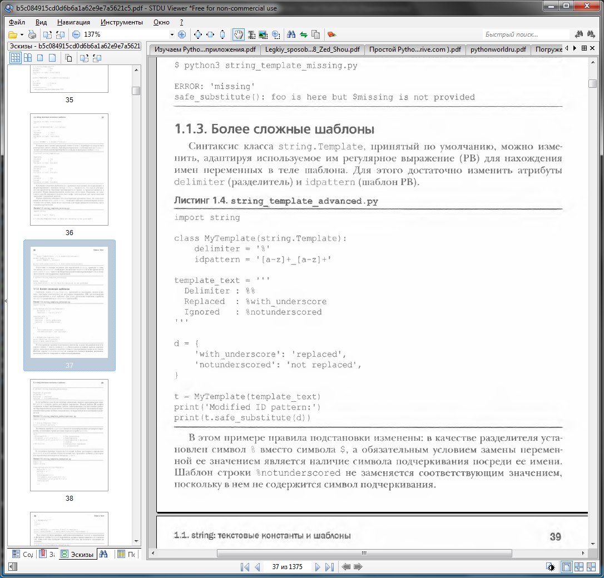Switch to Простой Pytho...rive.com ).pdf tab

[415, 49]
